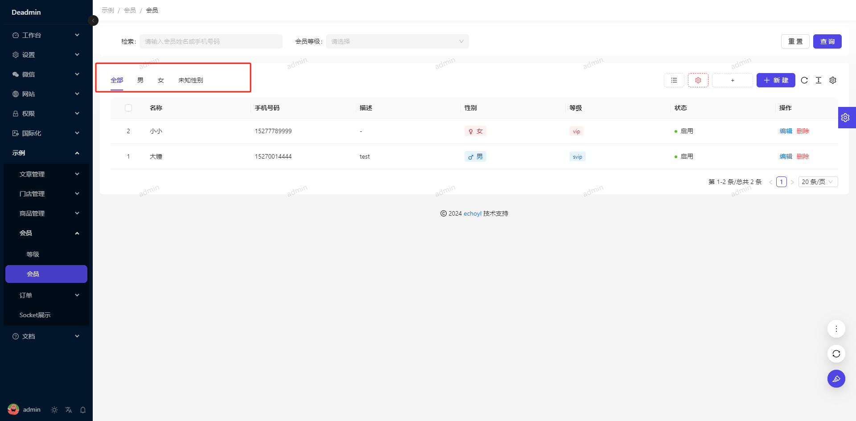Click the table refresh icon in toolbar
The width and height of the screenshot is (856, 421).
point(804,80)
